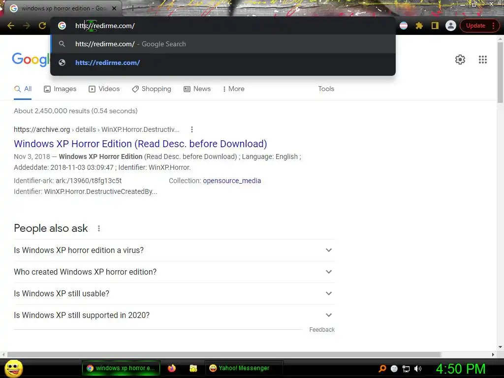
Task: Select the httis://redirme.com/ URL suggestion
Action: 223,63
